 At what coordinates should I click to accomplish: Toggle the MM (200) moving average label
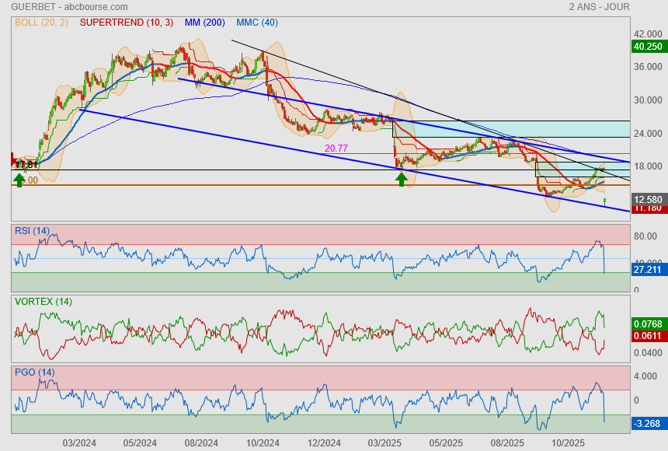click(205, 23)
